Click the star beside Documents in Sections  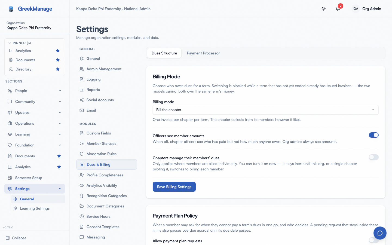tap(59, 156)
